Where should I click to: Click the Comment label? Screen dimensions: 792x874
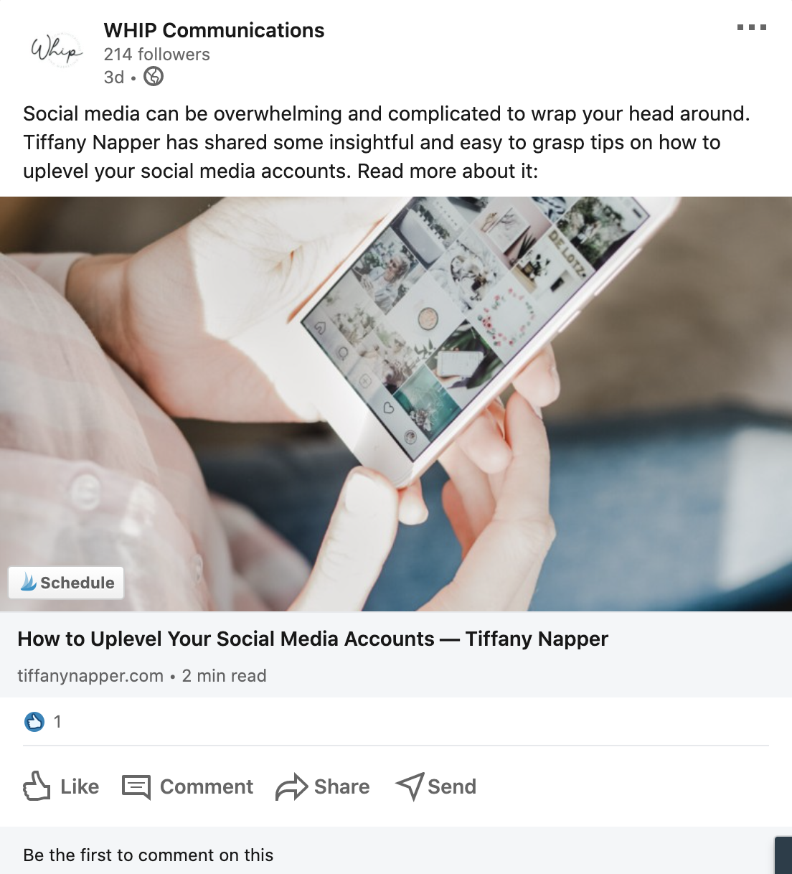(207, 786)
